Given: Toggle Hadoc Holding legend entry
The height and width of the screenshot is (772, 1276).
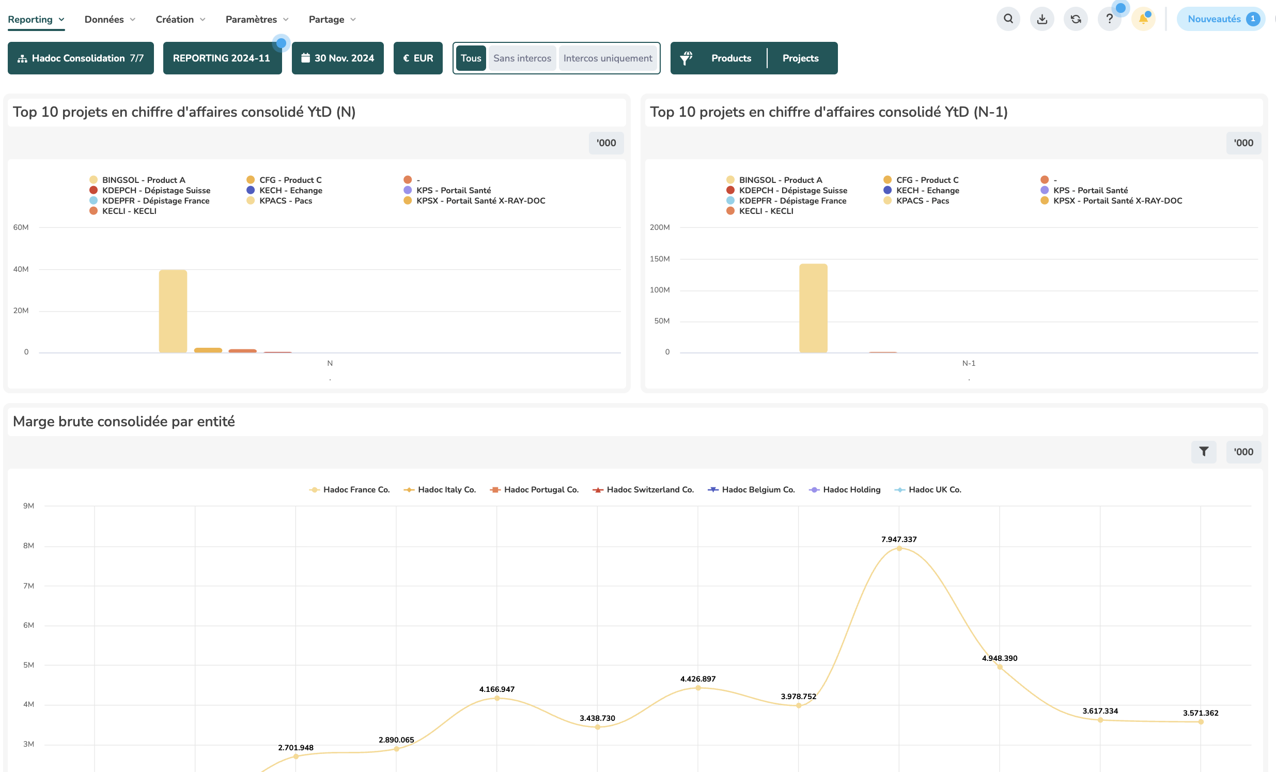Looking at the screenshot, I should [x=844, y=490].
